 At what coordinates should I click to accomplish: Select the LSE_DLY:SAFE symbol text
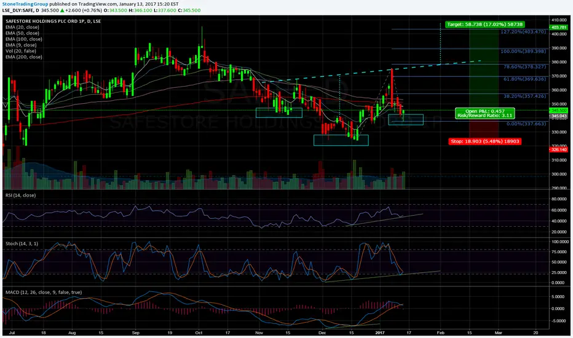[x=18, y=10]
